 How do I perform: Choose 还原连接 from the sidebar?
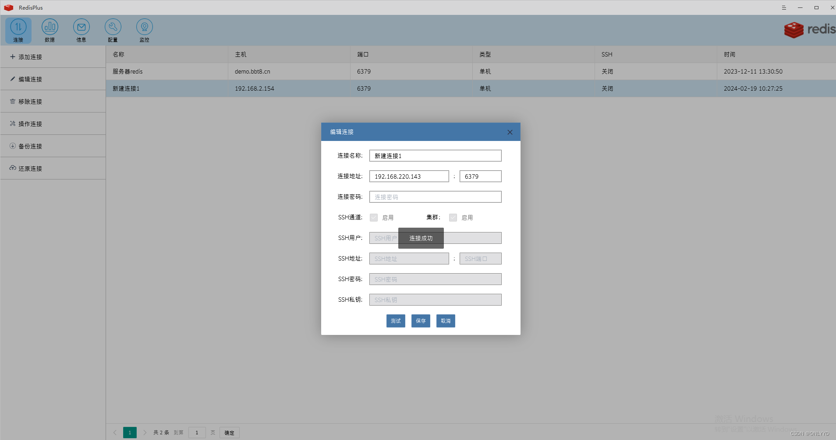30,169
